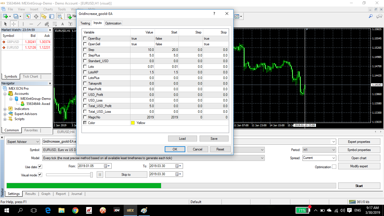Expand the Indicators tree node
The width and height of the screenshot is (384, 216).
5,109
